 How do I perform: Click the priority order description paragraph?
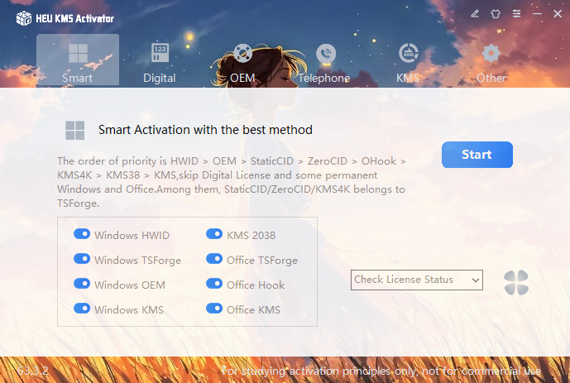tap(231, 182)
